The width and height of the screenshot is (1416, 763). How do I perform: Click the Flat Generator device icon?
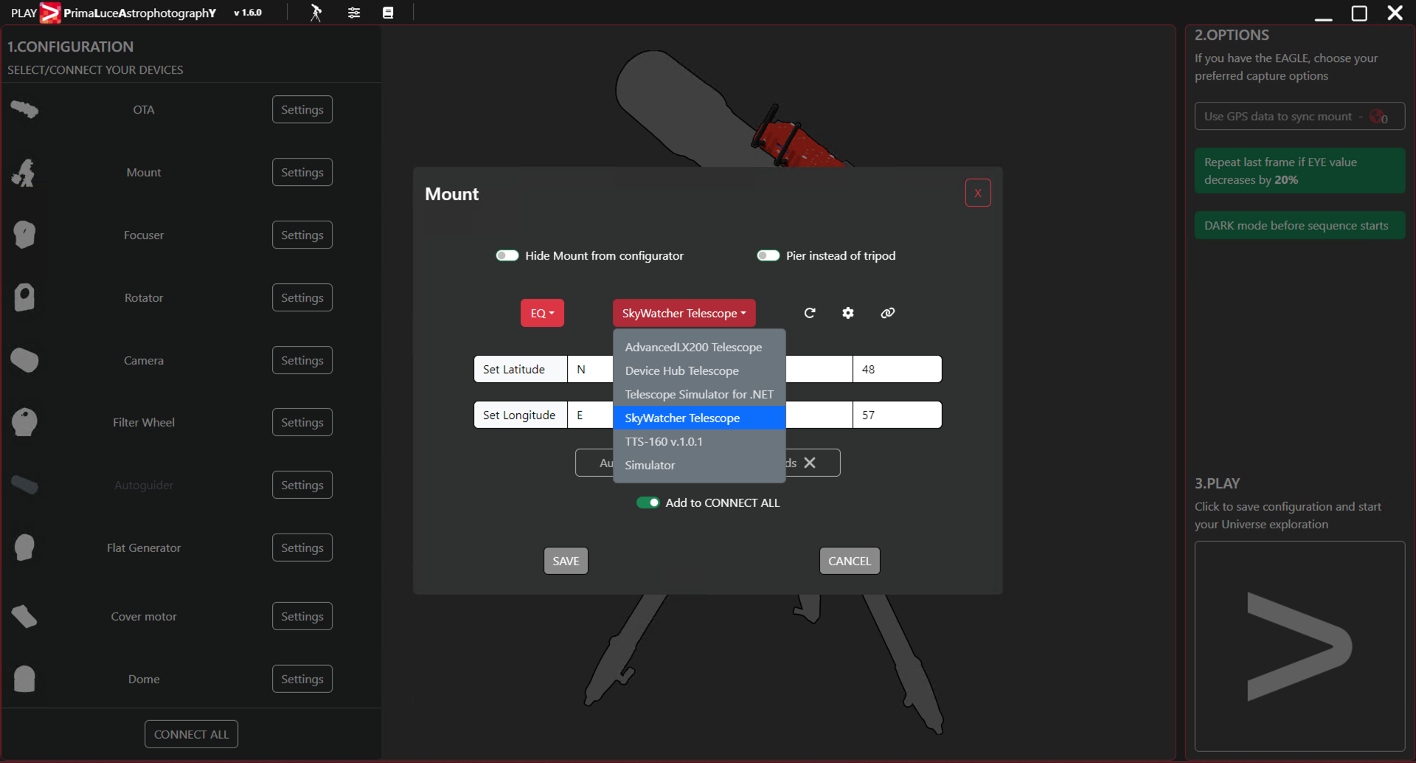click(24, 548)
